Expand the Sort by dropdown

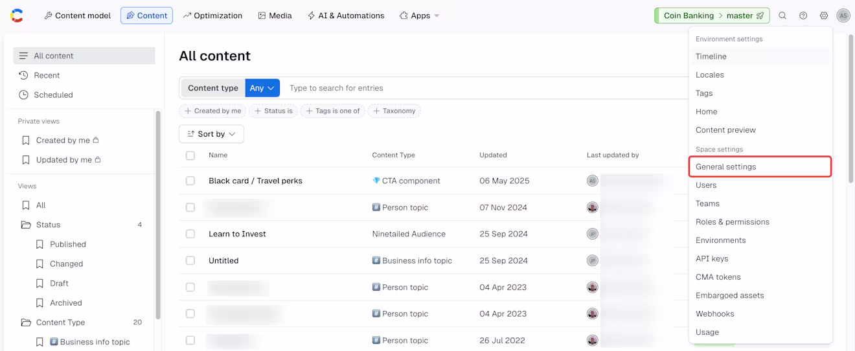pyautogui.click(x=211, y=134)
